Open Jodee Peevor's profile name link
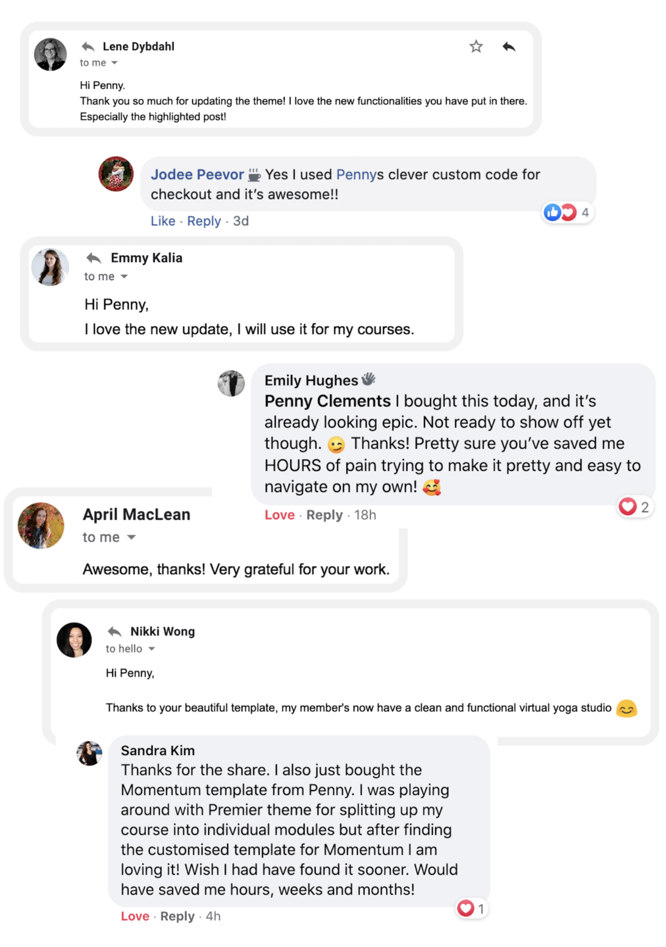The image size is (666, 947). [197, 174]
